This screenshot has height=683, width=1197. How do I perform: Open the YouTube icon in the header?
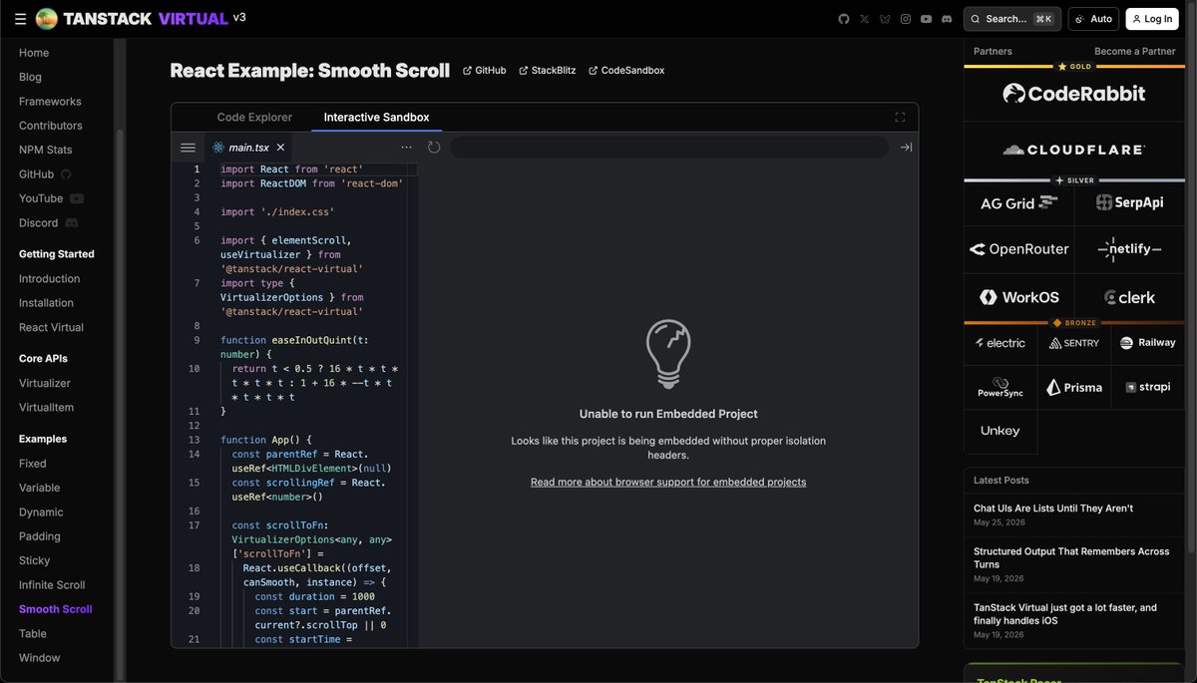tap(927, 19)
